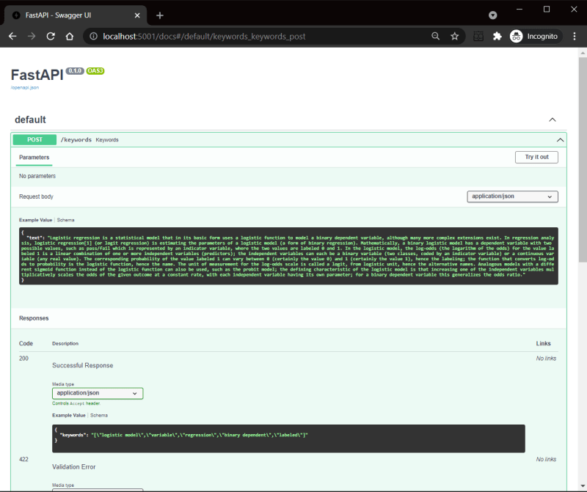Click No links text for the 422 row
The height and width of the screenshot is (492, 587).
click(x=546, y=460)
